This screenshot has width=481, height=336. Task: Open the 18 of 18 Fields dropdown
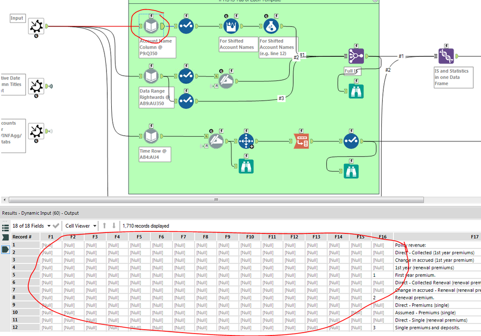[x=31, y=226]
